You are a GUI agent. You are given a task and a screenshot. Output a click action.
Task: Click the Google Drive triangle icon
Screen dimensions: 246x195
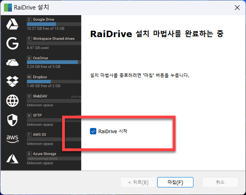(12, 24)
